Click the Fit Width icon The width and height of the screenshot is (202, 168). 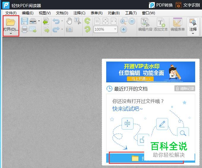114,21
